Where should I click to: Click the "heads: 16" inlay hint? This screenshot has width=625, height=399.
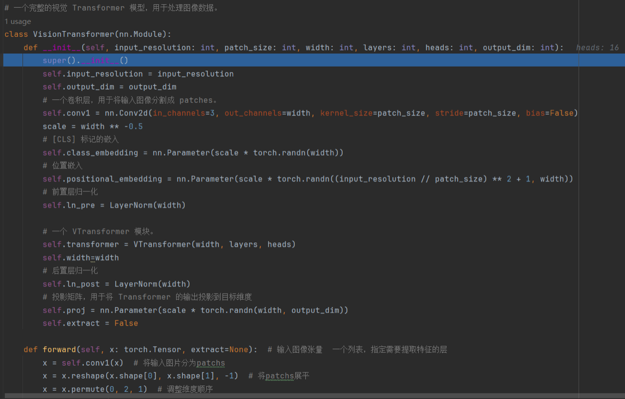[597, 47]
